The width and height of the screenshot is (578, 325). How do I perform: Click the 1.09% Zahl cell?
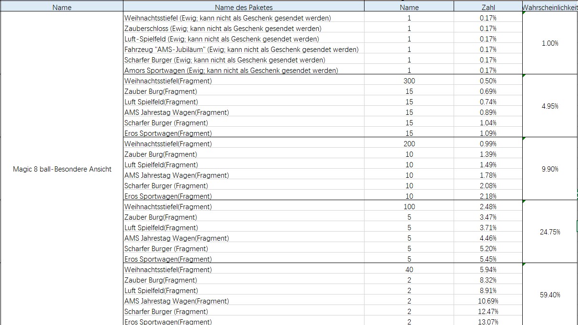(488, 133)
